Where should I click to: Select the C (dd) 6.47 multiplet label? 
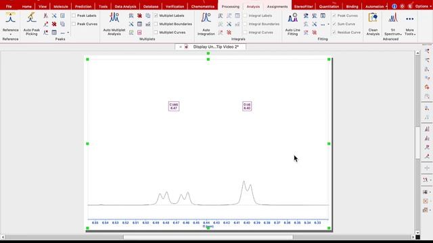pyautogui.click(x=174, y=107)
